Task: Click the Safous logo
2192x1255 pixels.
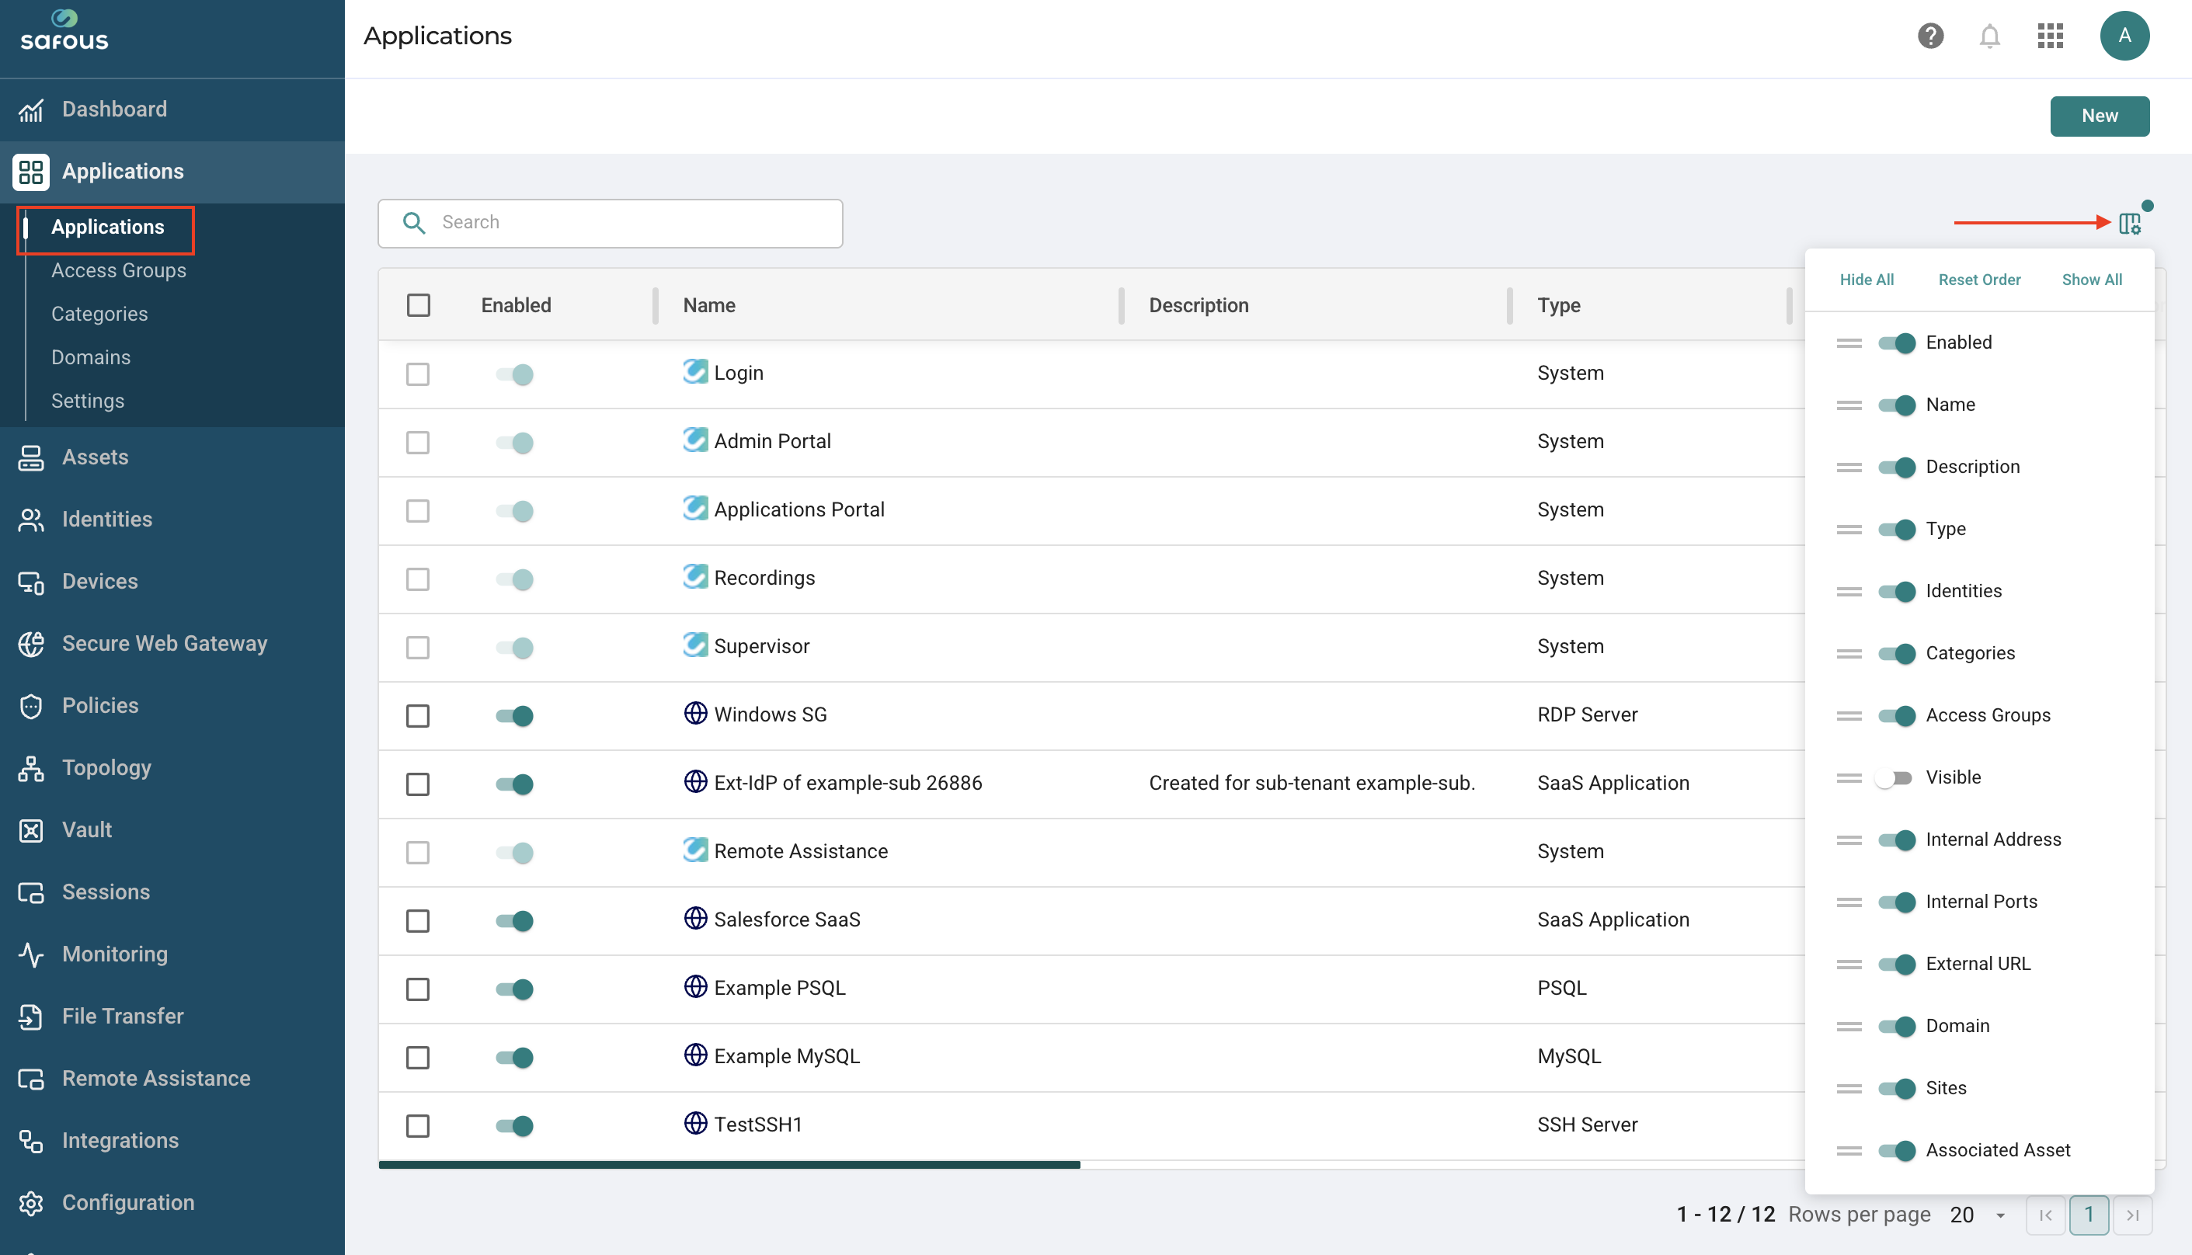Action: coord(64,30)
